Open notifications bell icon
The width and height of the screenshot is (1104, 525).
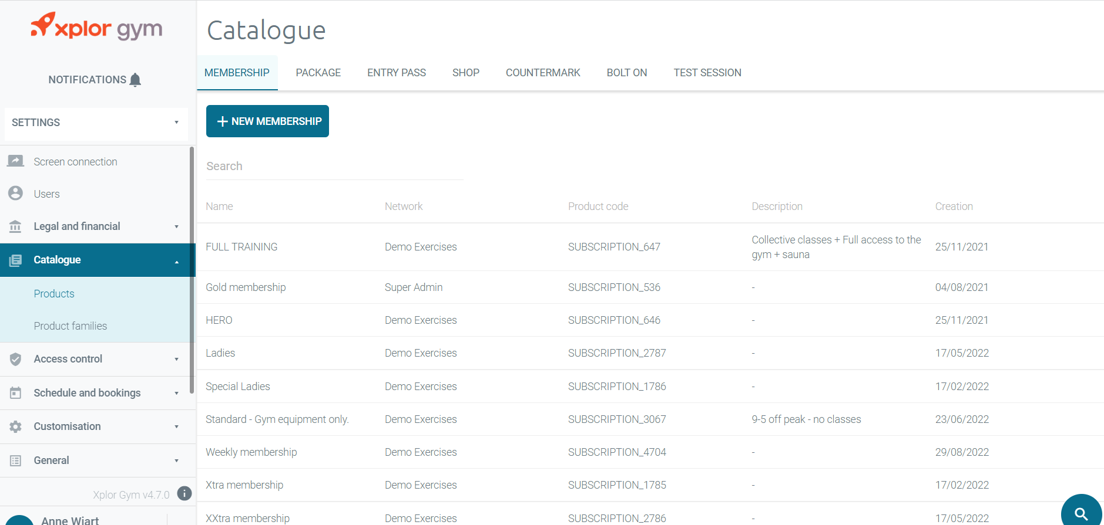135,80
